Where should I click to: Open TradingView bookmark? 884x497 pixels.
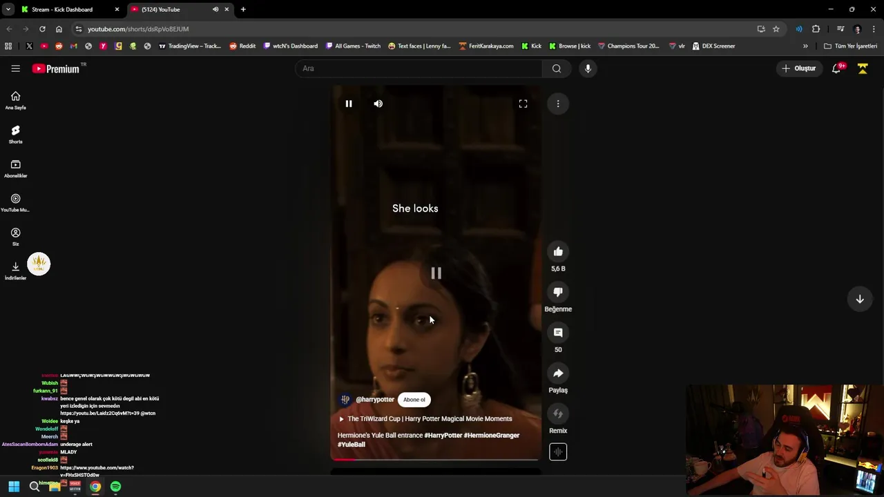[190, 46]
